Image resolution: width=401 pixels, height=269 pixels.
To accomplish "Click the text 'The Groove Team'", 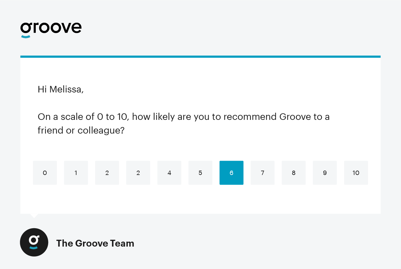I will (95, 243).
